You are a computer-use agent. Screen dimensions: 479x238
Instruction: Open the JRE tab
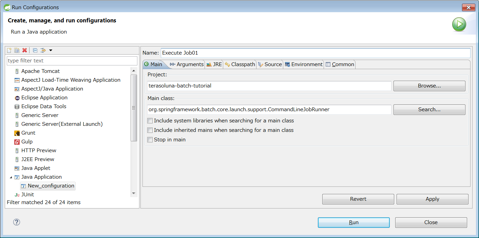(214, 64)
